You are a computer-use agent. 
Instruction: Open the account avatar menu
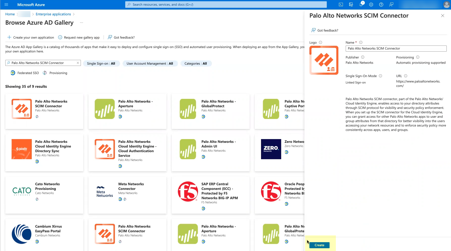[x=446, y=5]
